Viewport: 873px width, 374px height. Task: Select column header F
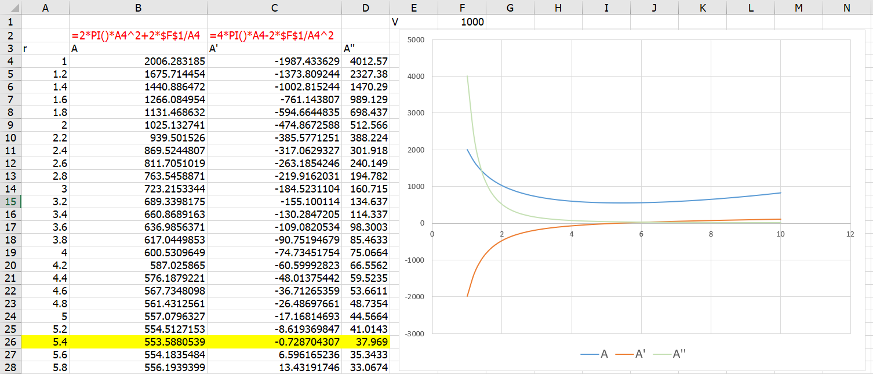click(x=462, y=8)
